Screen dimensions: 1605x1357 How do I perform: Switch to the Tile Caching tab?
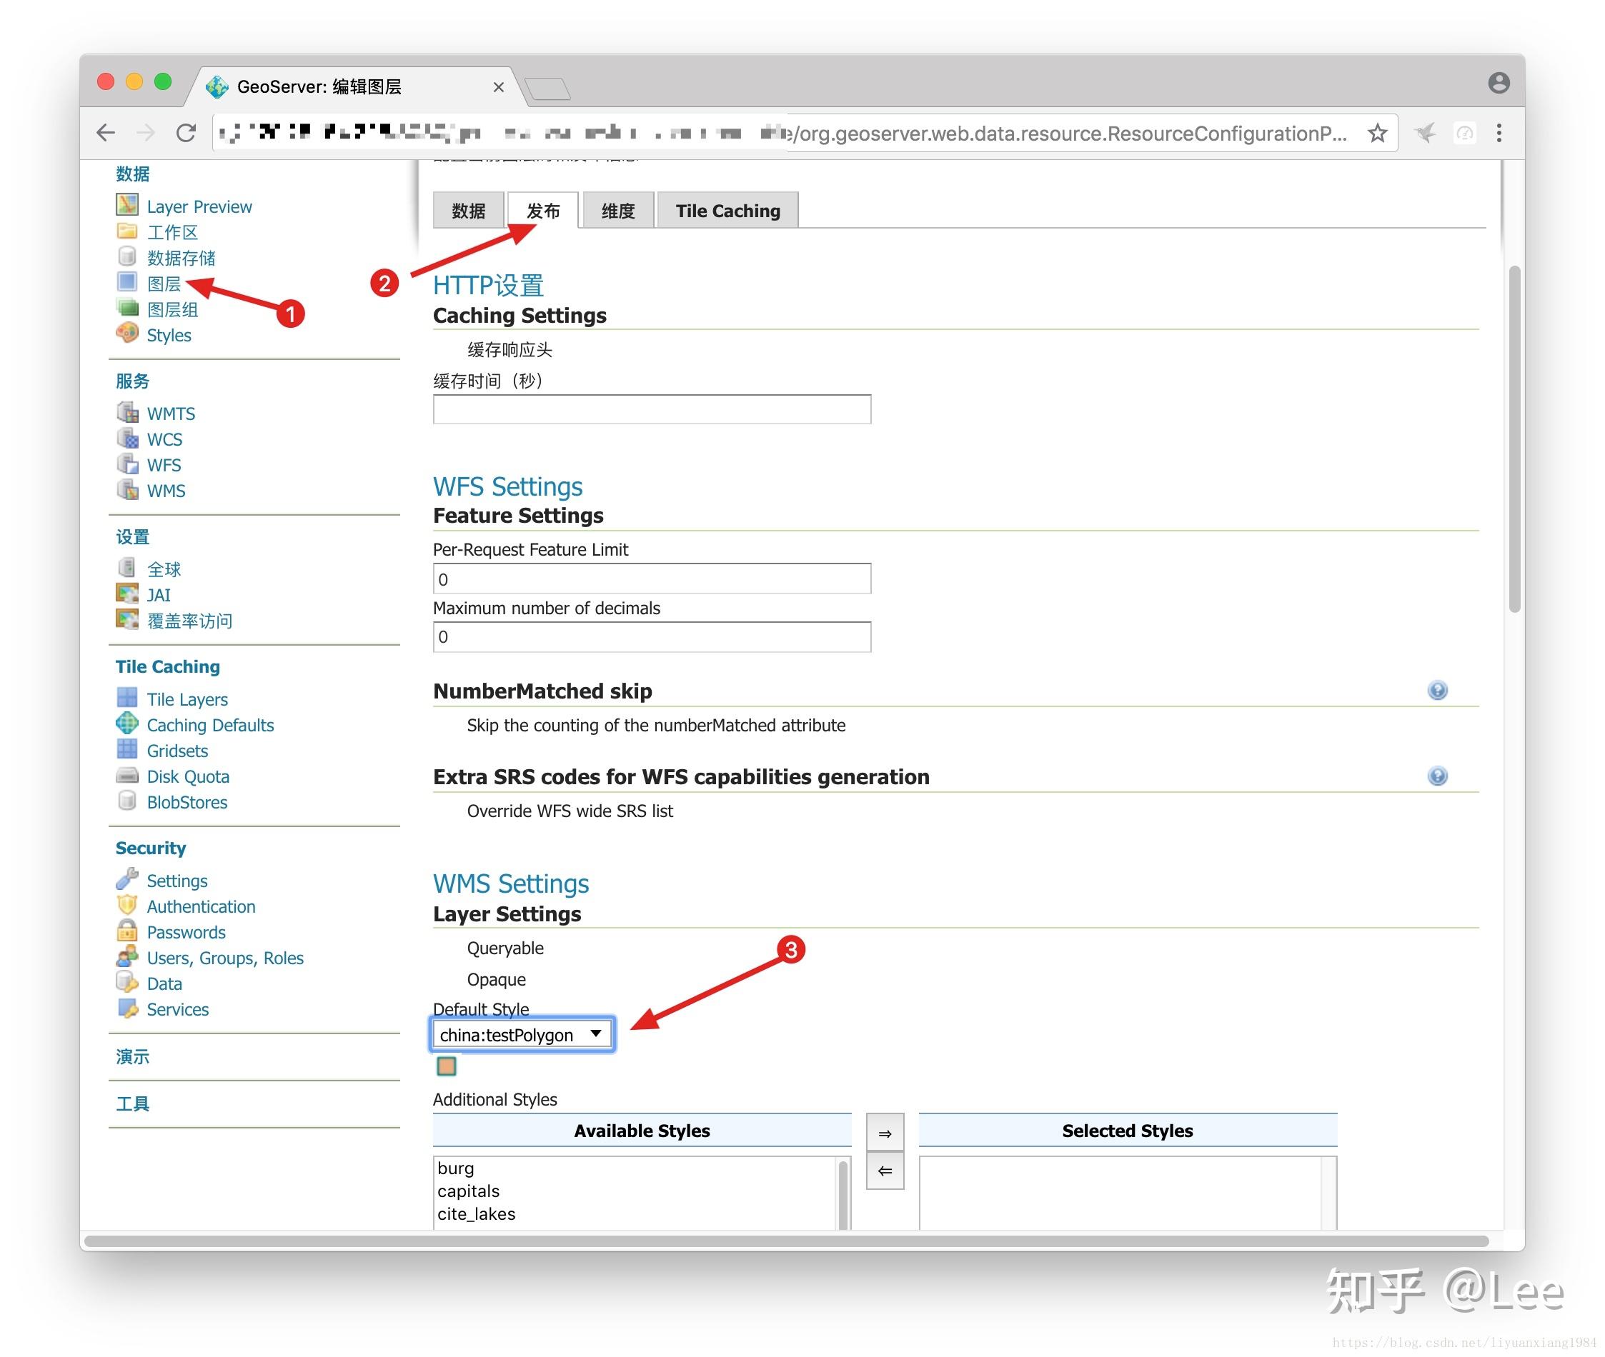point(727,211)
